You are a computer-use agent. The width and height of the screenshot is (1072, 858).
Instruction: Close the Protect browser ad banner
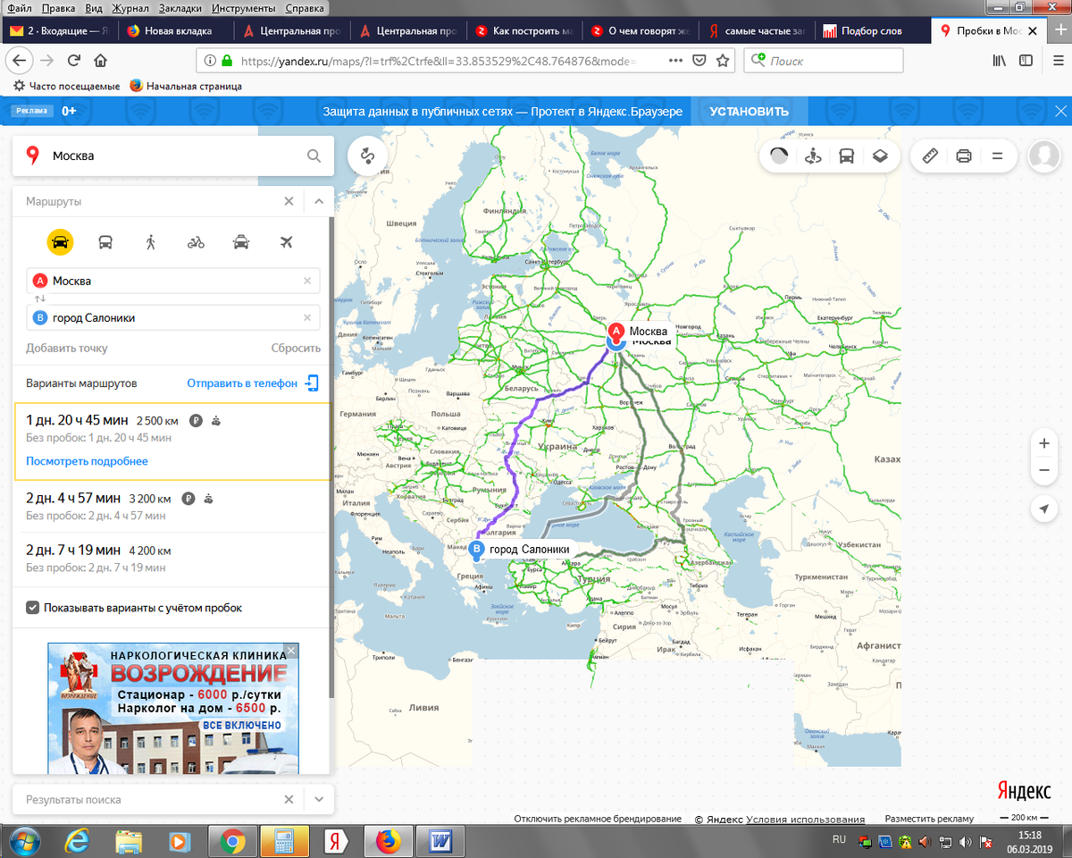(x=1060, y=112)
